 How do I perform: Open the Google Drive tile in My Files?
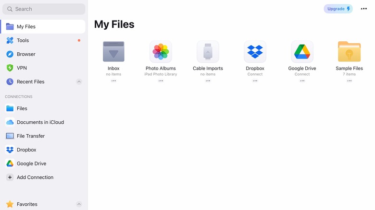pos(302,52)
